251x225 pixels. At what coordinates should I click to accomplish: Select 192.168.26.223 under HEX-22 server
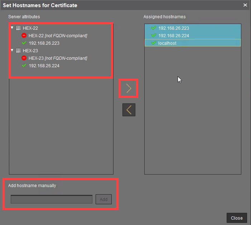coord(44,43)
